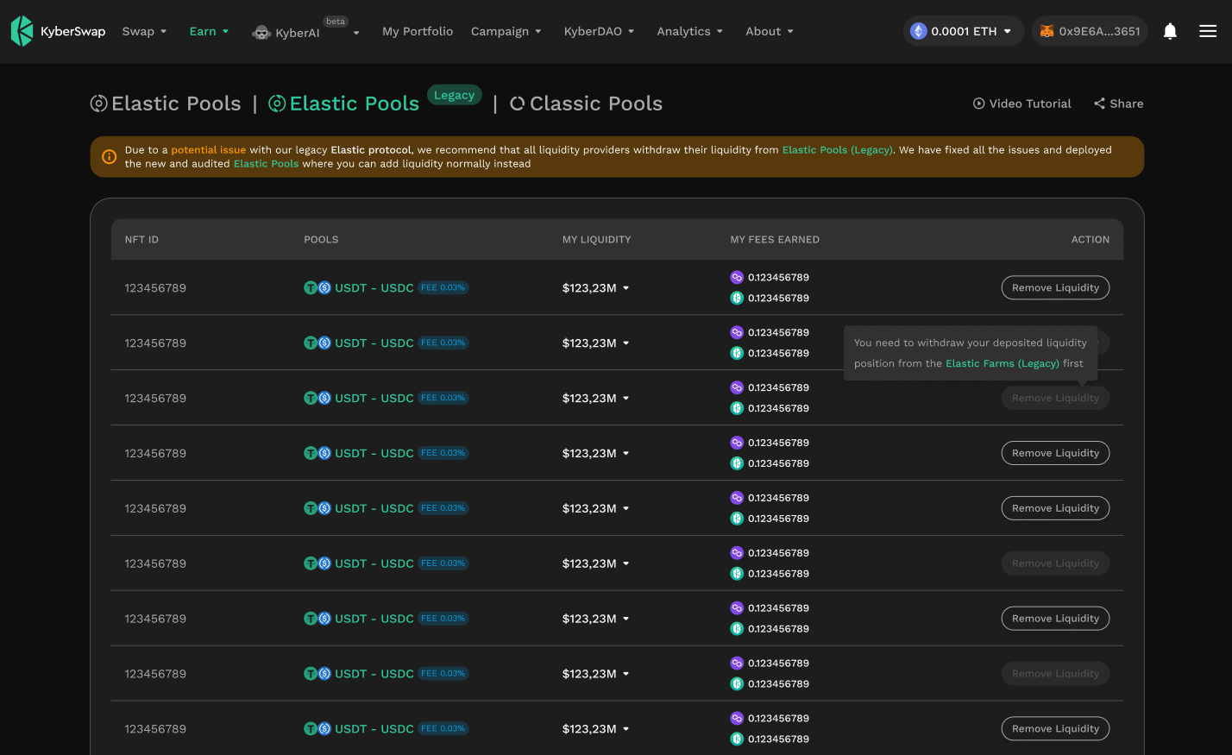
Task: Click the NFT ID column header
Action: coord(141,240)
